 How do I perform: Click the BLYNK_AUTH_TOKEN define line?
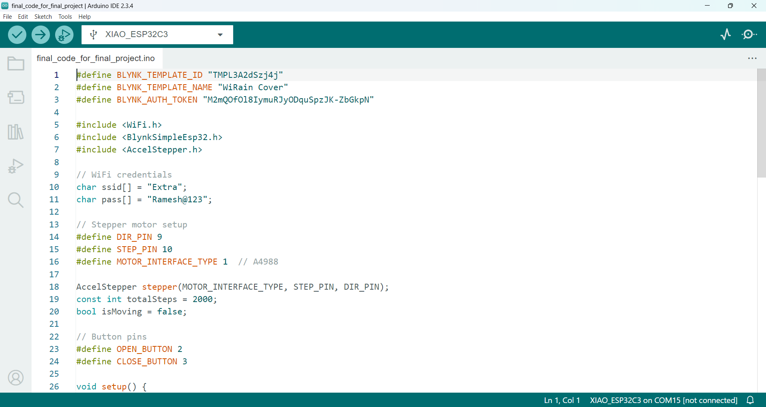(225, 100)
